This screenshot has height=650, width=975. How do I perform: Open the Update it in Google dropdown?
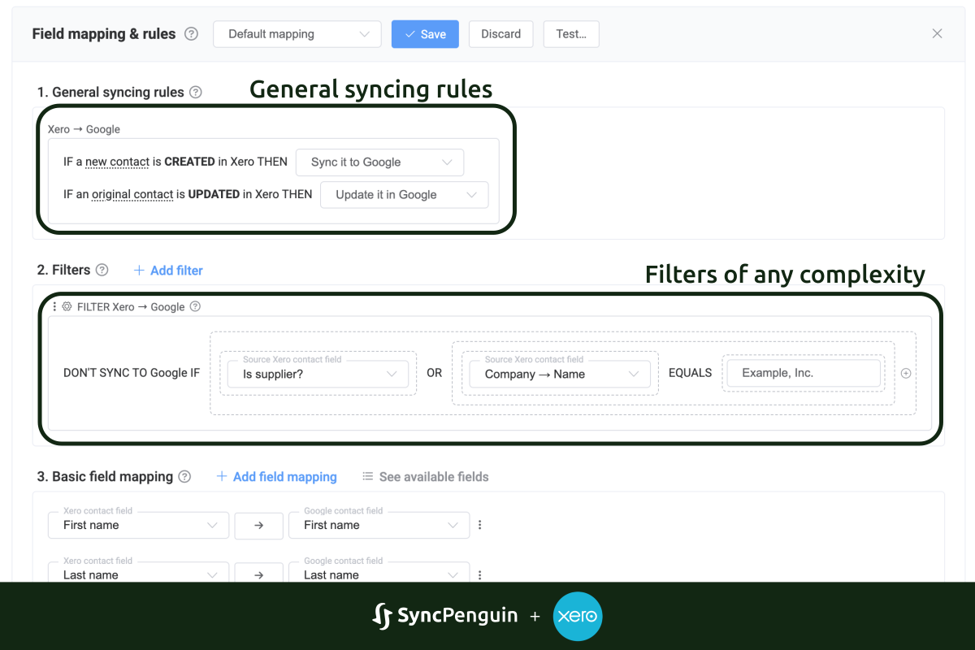(405, 195)
